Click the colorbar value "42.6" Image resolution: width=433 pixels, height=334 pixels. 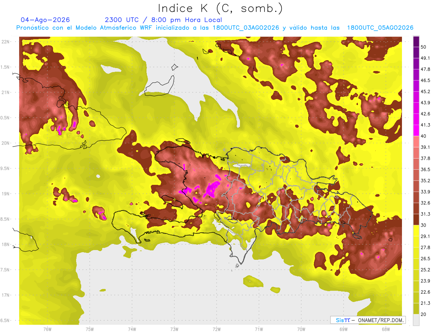point(425,114)
